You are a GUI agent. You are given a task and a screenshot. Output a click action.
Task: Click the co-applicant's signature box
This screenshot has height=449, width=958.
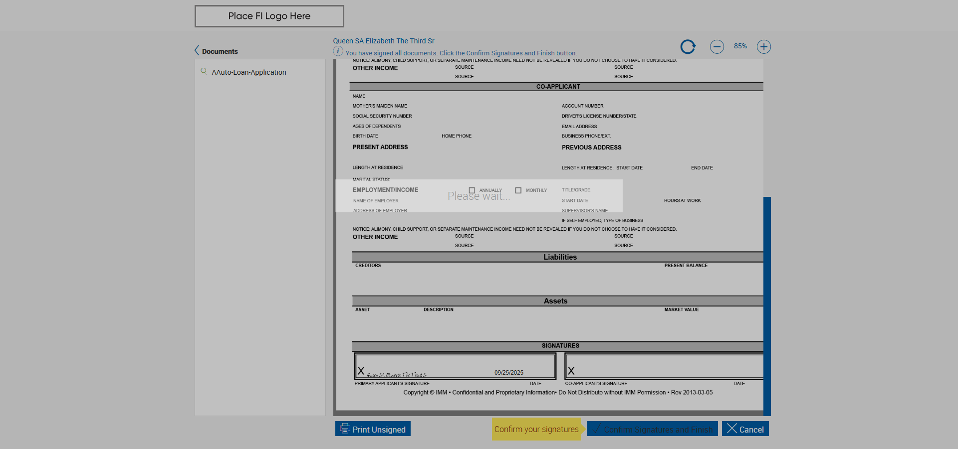coord(664,366)
